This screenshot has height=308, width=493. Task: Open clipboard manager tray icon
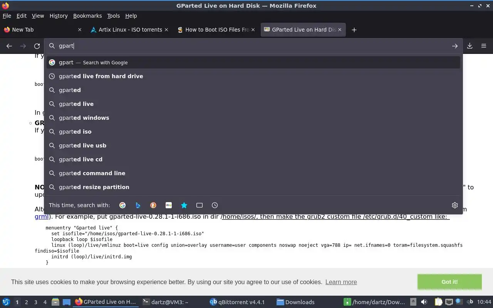pyautogui.click(x=438, y=302)
